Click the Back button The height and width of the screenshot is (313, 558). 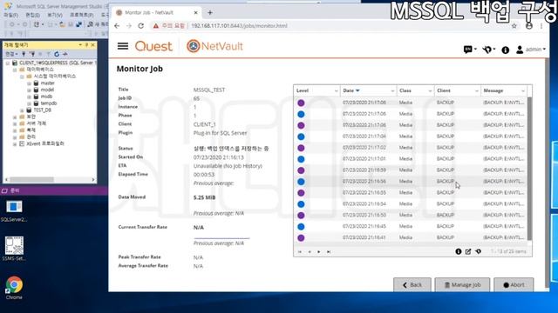[x=412, y=284]
